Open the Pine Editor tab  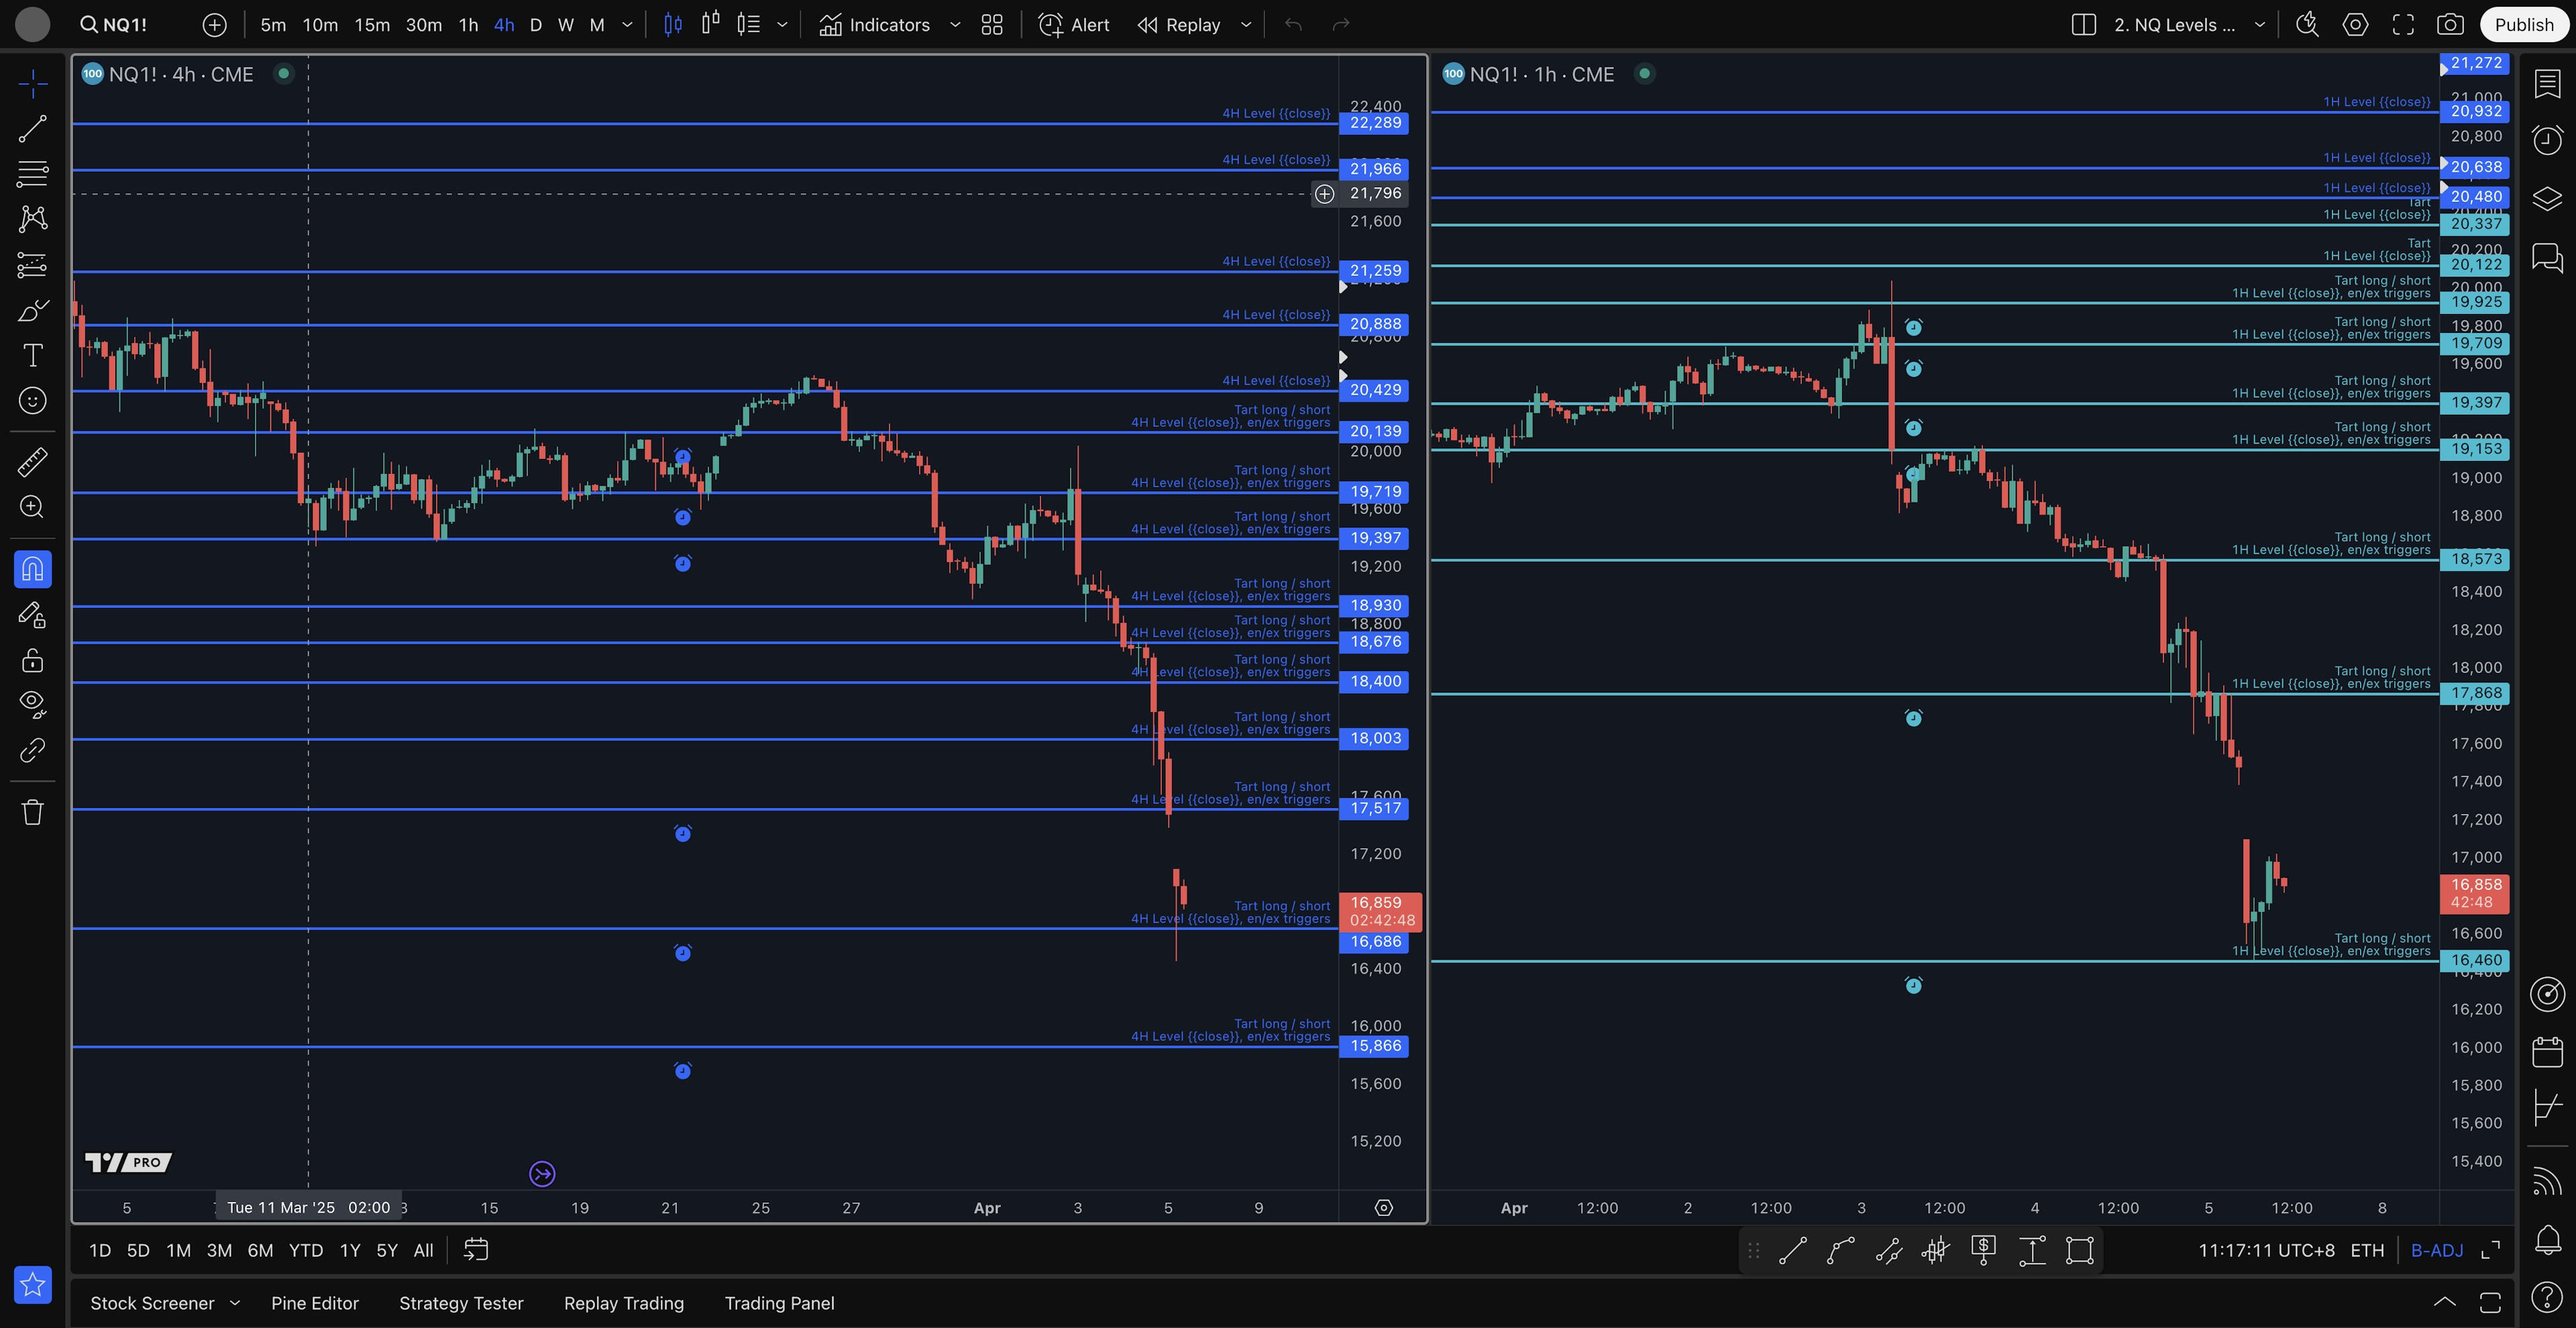(x=314, y=1303)
